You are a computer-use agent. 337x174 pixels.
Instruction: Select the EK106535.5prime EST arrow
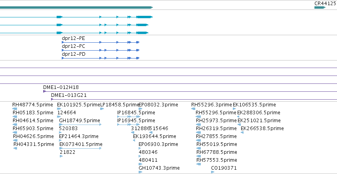(x=234, y=109)
